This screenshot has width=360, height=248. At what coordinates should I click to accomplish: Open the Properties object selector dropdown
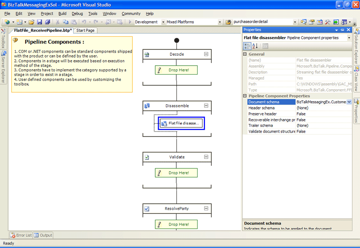[349, 38]
